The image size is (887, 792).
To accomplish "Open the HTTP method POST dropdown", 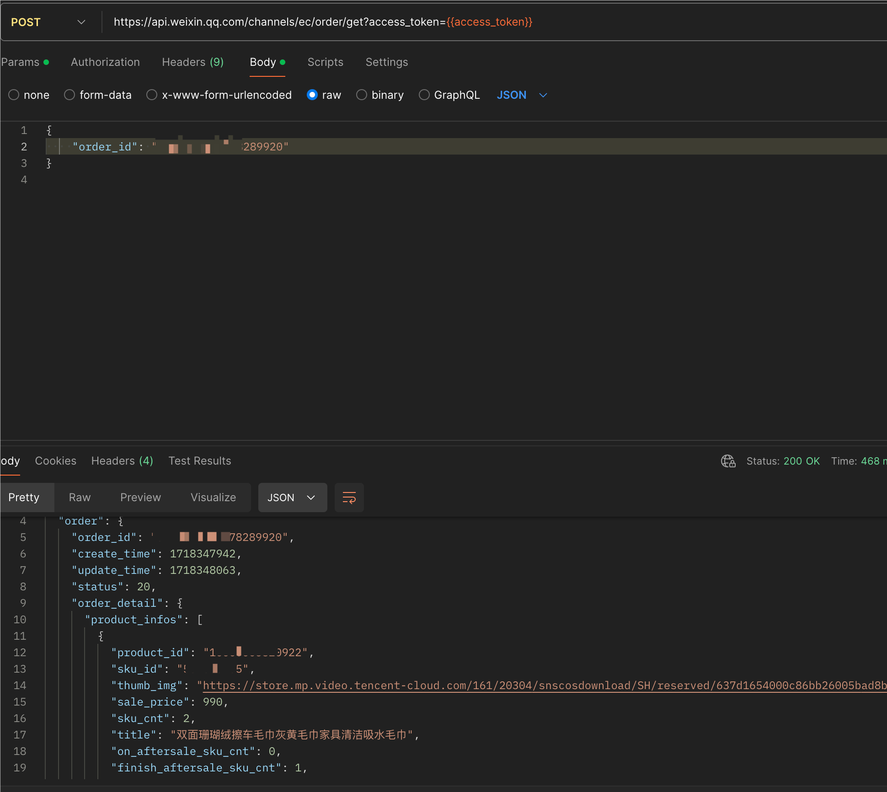I will [x=48, y=22].
